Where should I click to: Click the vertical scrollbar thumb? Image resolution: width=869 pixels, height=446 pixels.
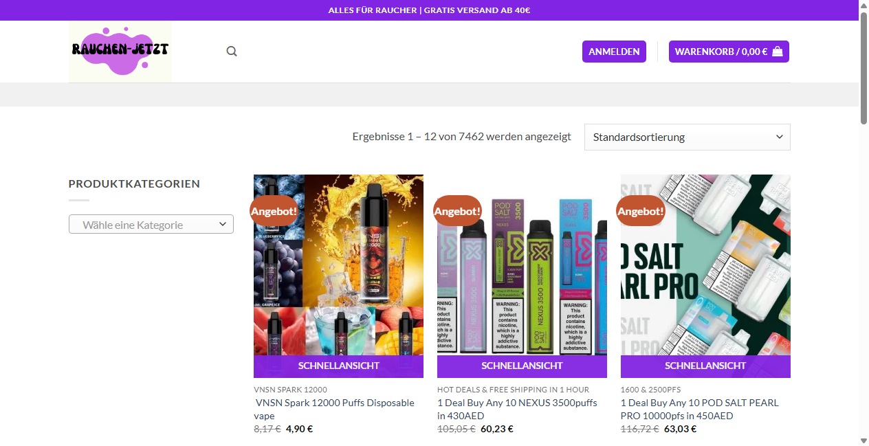pos(863,67)
